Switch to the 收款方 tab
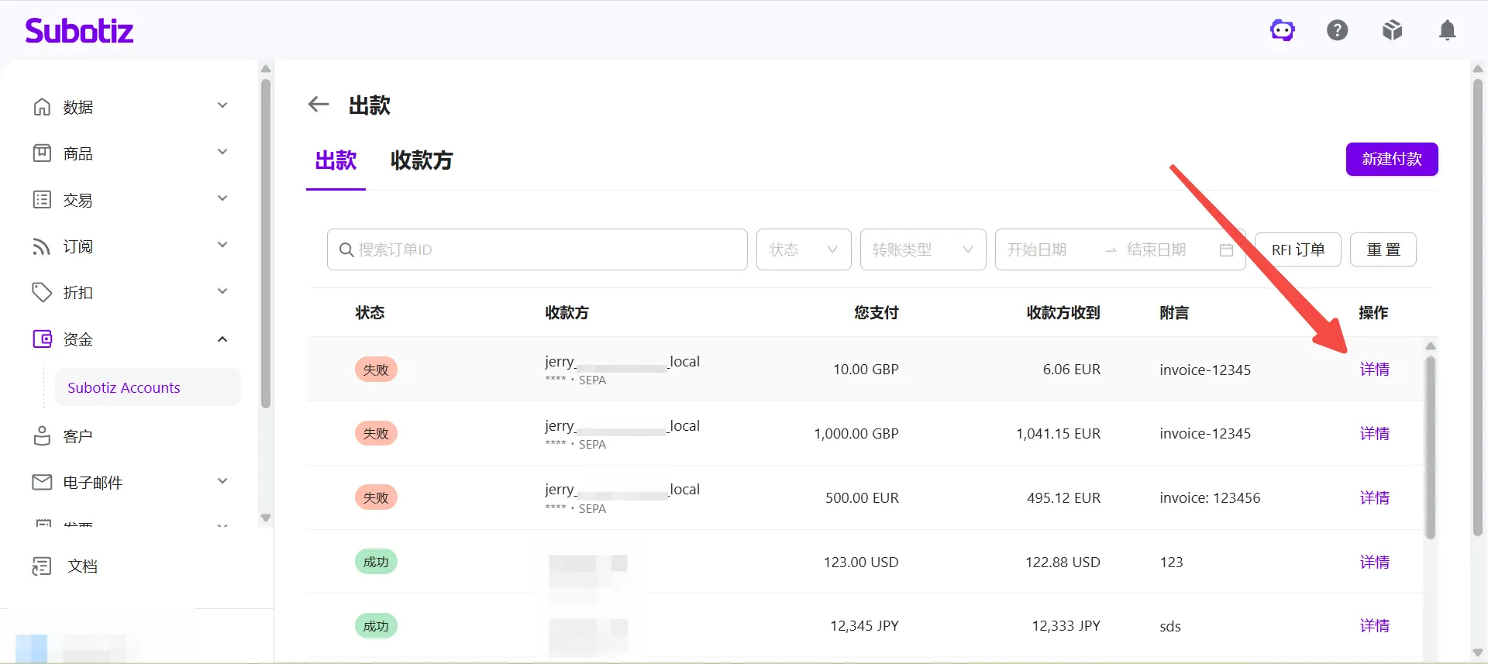 pyautogui.click(x=422, y=160)
